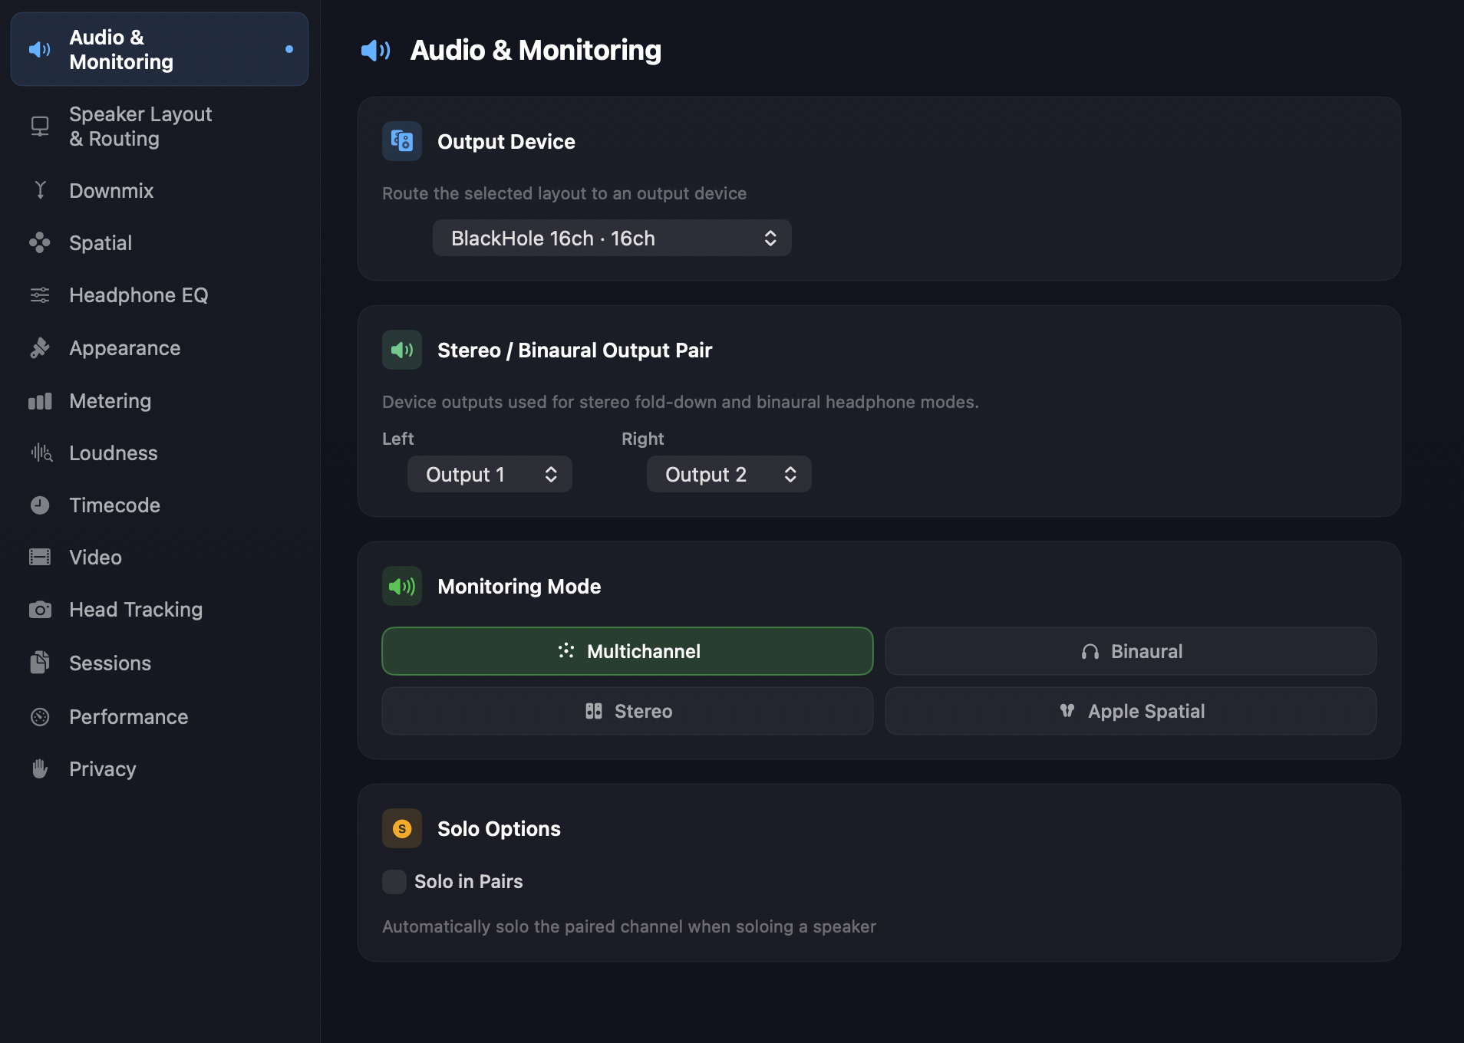Image resolution: width=1464 pixels, height=1043 pixels.
Task: Click the Appearance paintbrush icon
Action: coord(40,348)
